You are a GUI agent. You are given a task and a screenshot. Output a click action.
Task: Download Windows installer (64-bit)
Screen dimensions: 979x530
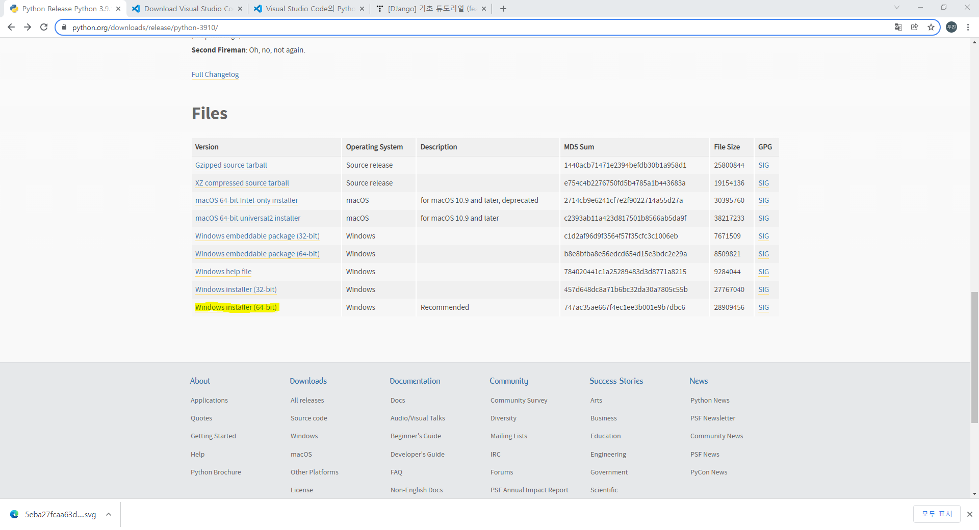pos(236,307)
